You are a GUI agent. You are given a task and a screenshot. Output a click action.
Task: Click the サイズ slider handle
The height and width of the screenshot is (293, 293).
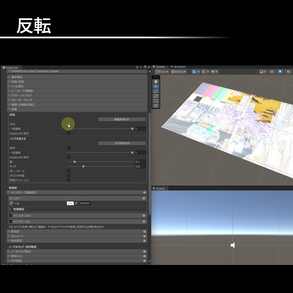tap(84, 167)
